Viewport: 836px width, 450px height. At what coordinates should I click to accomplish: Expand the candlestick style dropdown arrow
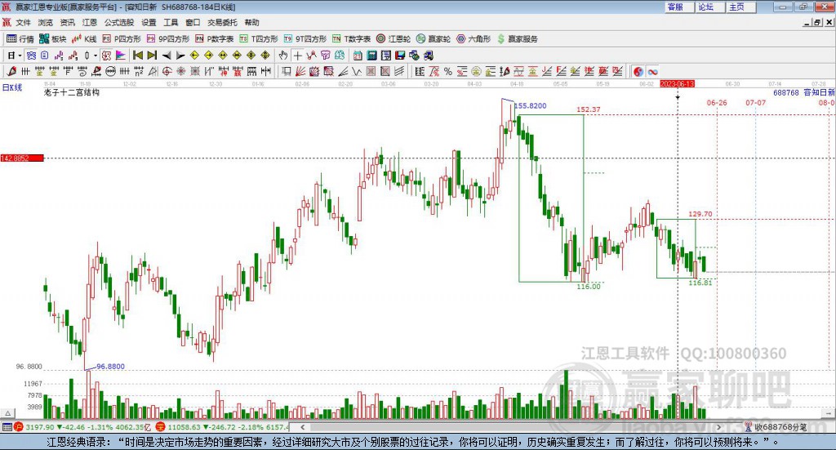96,56
